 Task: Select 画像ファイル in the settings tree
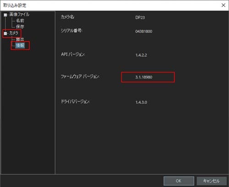pos(19,15)
